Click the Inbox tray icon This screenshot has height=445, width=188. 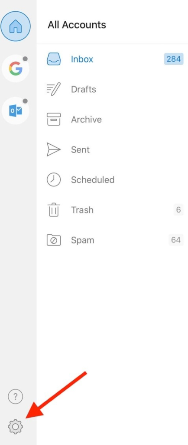coord(54,59)
